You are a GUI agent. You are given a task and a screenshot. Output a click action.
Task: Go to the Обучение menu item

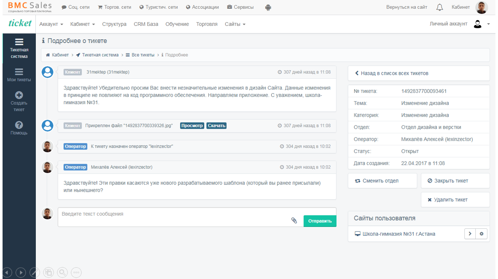[177, 24]
